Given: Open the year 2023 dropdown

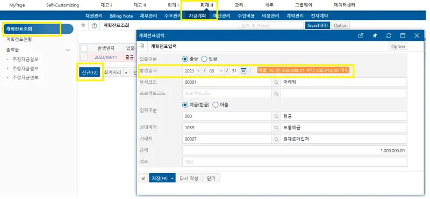Looking at the screenshot, I should (192, 71).
